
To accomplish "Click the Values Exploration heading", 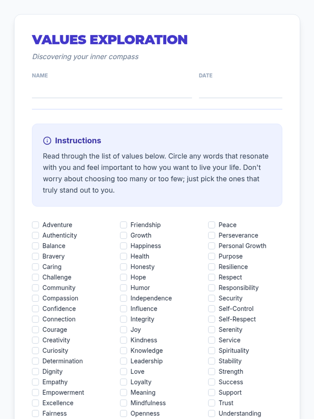I will [110, 40].
